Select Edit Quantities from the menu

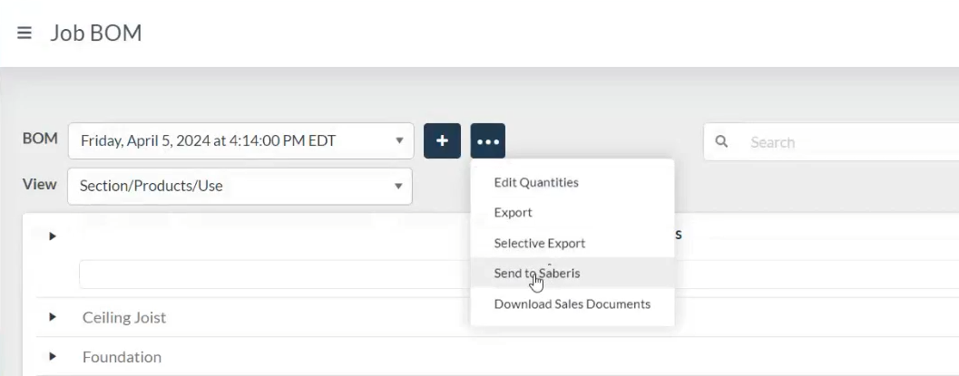536,182
